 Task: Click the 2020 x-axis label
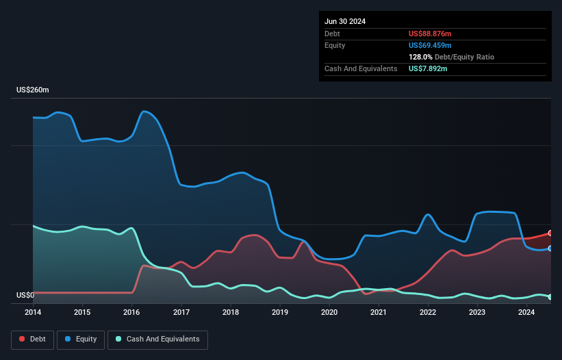(329, 312)
